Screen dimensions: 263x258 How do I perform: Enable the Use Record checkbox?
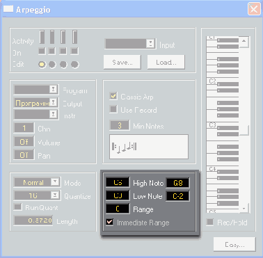113,109
